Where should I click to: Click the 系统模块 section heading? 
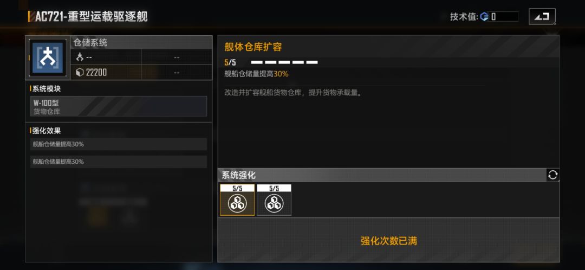(x=47, y=89)
